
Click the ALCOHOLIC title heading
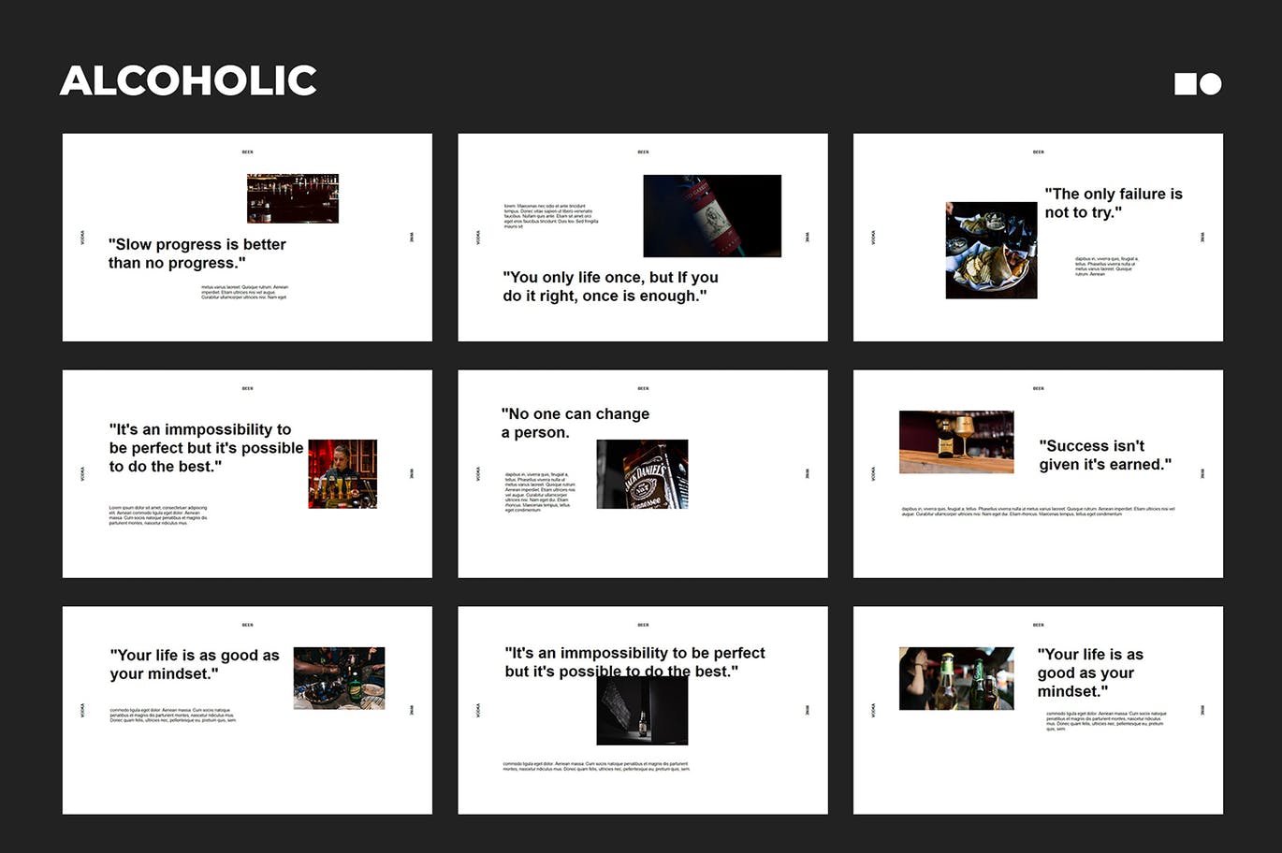[188, 81]
